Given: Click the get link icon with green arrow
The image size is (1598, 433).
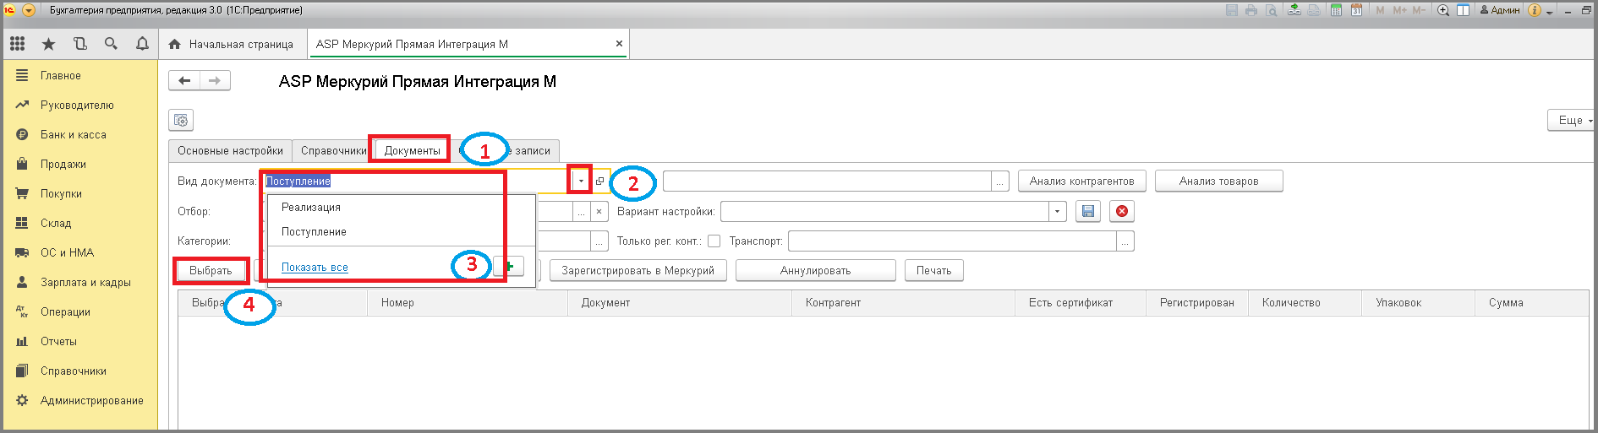Looking at the screenshot, I should point(1294,10).
